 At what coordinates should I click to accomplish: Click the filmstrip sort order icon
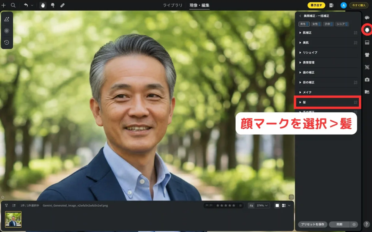click(x=14, y=205)
